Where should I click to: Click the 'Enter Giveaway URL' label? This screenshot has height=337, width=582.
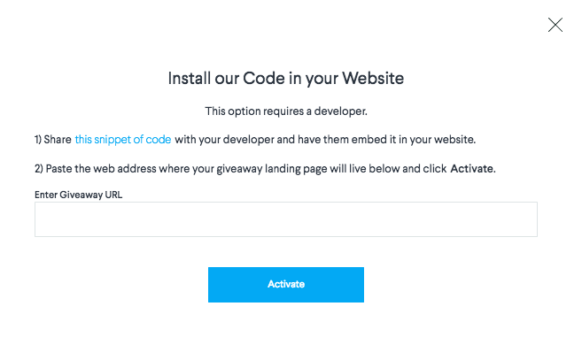pyautogui.click(x=78, y=195)
